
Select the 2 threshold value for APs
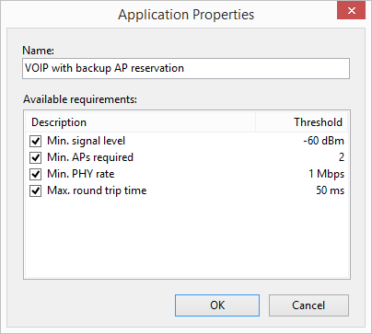click(342, 157)
